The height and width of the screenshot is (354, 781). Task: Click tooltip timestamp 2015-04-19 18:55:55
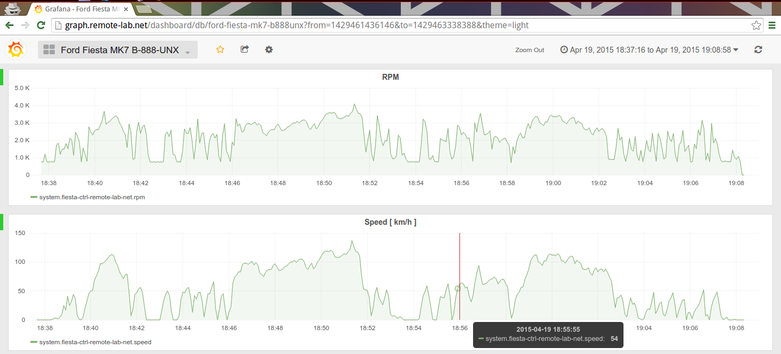(x=548, y=329)
